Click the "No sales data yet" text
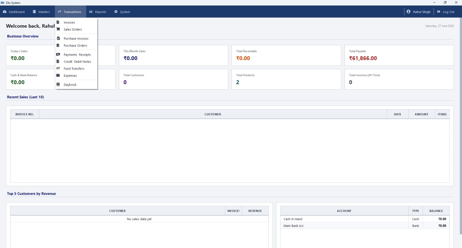The width and height of the screenshot is (462, 248). coord(139,219)
